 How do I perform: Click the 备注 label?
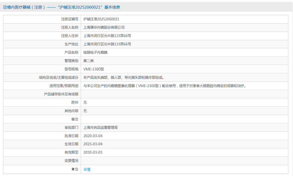pos(75,119)
